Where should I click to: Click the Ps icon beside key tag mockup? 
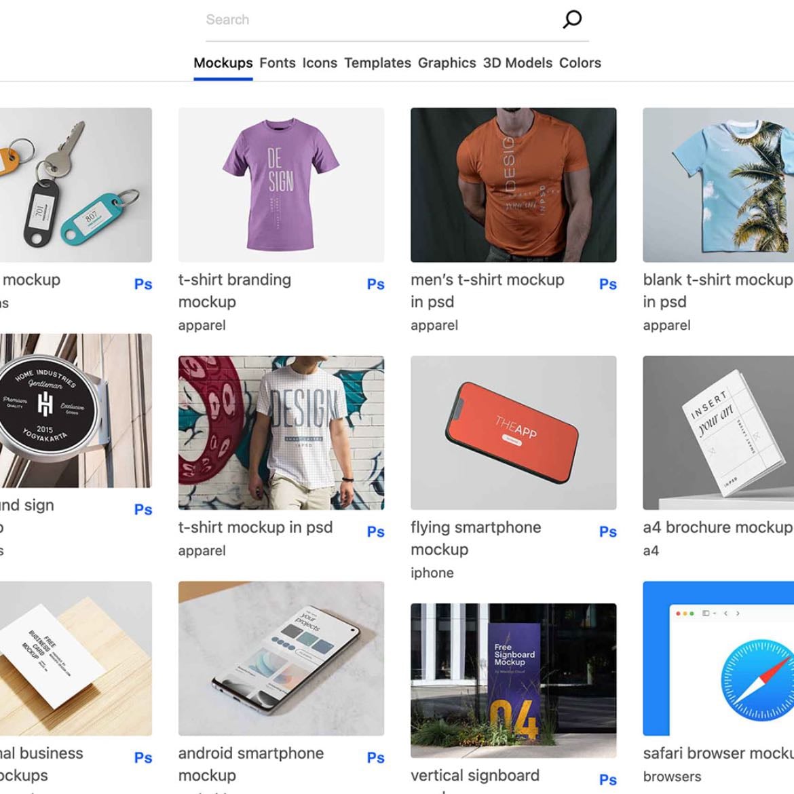point(143,284)
